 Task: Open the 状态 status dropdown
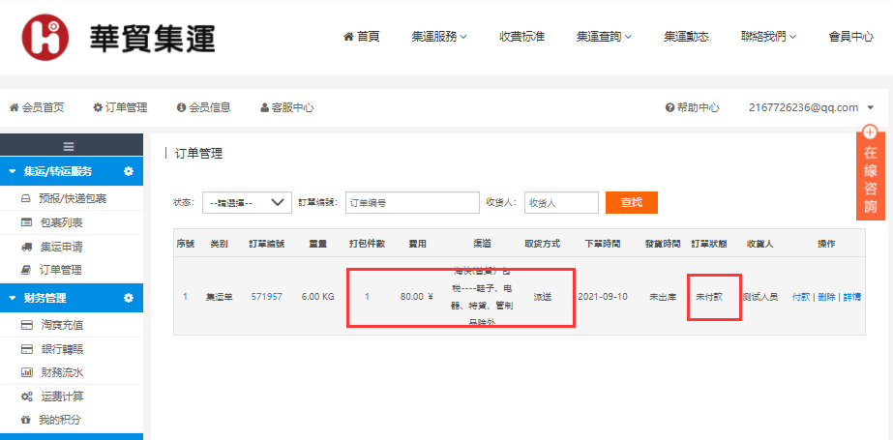coord(247,202)
